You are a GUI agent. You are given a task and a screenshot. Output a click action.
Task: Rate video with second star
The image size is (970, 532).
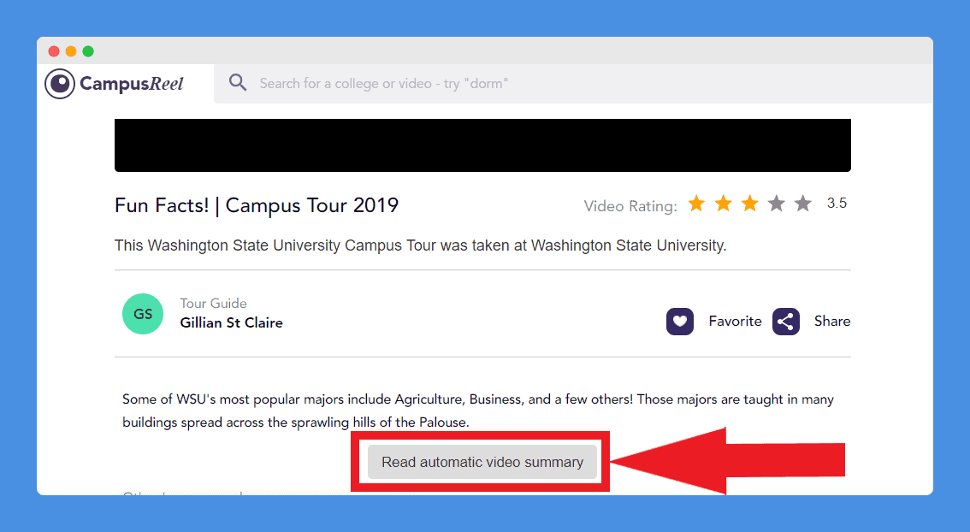tap(723, 203)
